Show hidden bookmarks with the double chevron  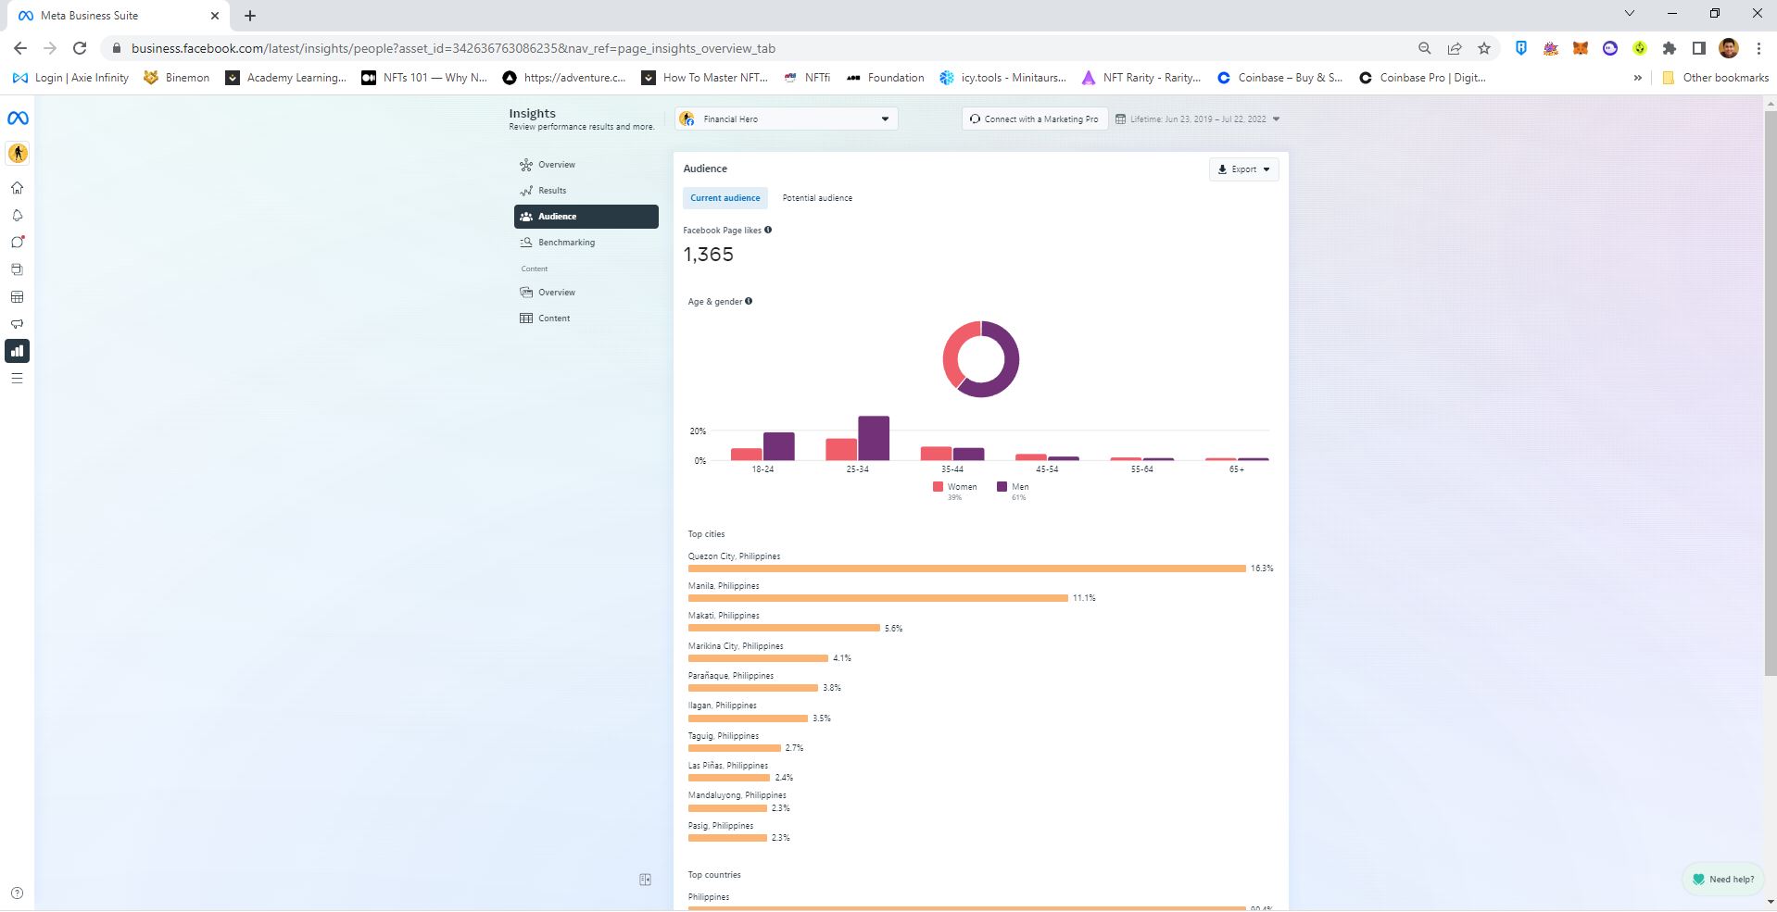pyautogui.click(x=1637, y=78)
